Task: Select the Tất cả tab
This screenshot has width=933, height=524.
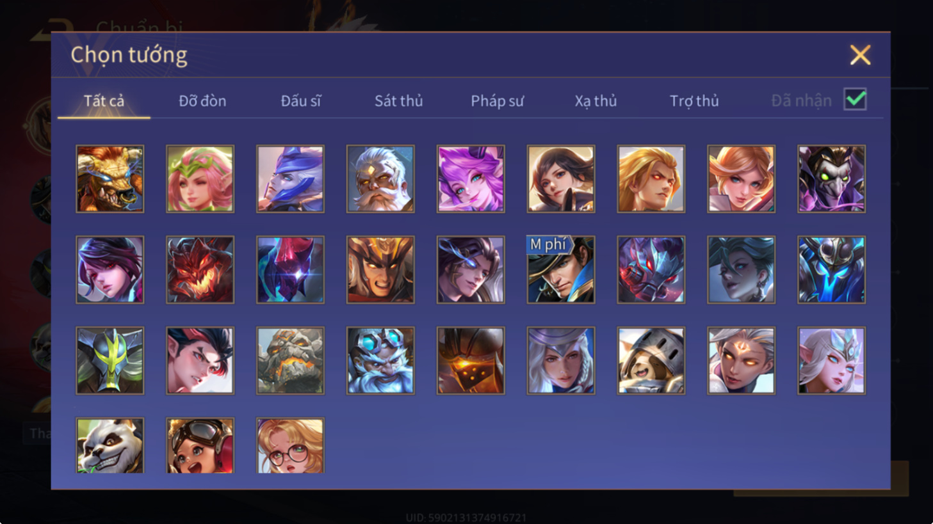Action: 104,100
